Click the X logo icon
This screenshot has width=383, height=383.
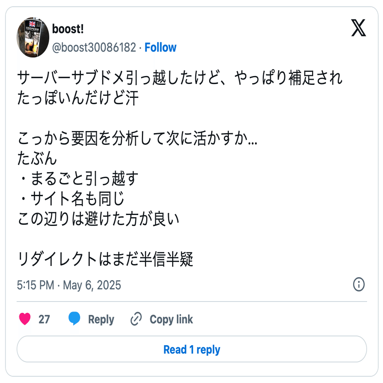pos(358,28)
